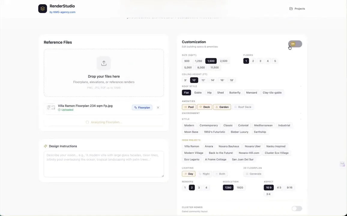Viewport: 347px width, 216px height.
Task: Select the Nosara Bauhaus project preset
Action: pos(229,146)
